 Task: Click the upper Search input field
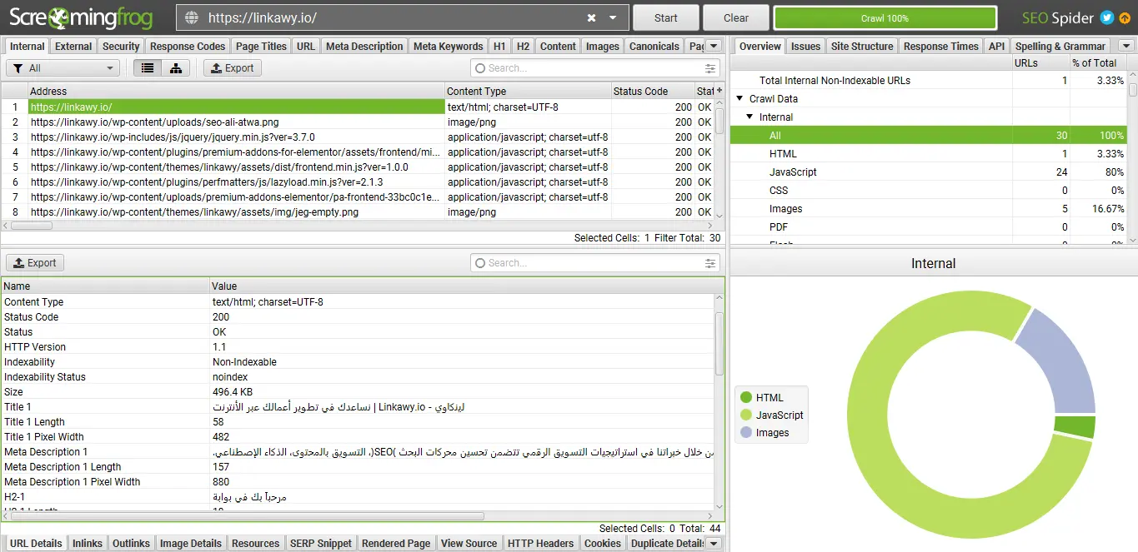588,68
